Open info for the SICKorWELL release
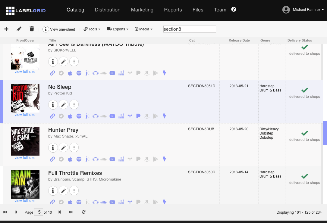This screenshot has width=327, height=223. tap(53, 62)
